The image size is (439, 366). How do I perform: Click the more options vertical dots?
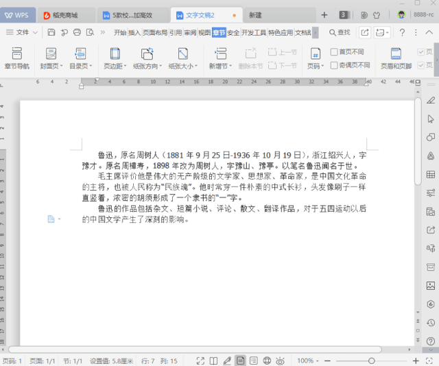(x=416, y=32)
